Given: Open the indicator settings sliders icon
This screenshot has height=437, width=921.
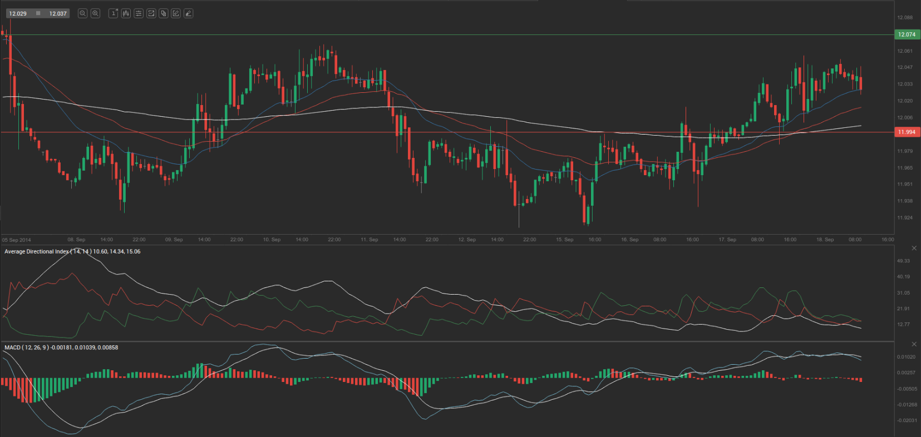Looking at the screenshot, I should coord(139,13).
